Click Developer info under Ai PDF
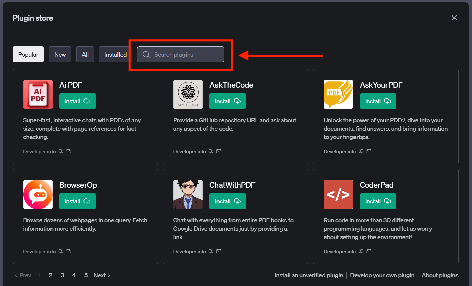Screen dimensions: 472x286 [x=39, y=152]
